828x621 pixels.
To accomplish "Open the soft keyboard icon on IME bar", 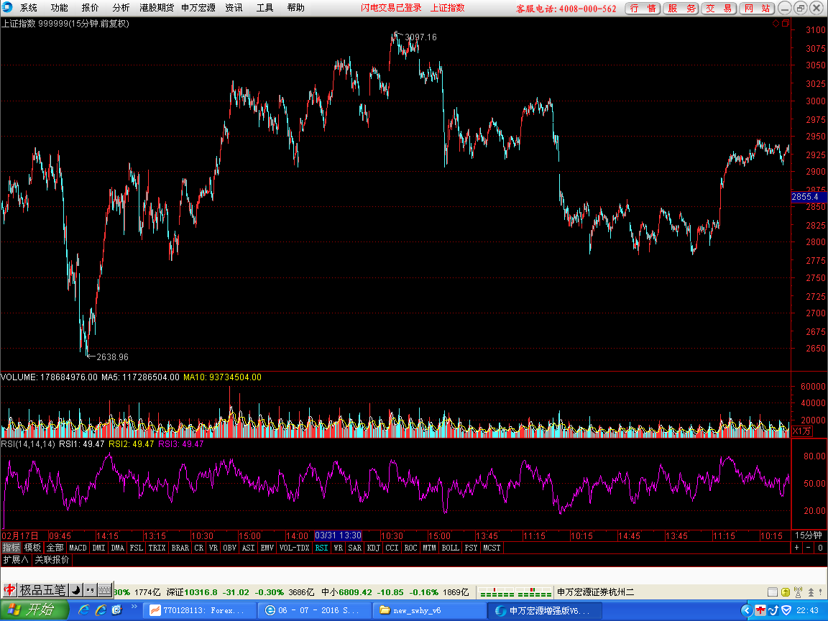I will (104, 590).
